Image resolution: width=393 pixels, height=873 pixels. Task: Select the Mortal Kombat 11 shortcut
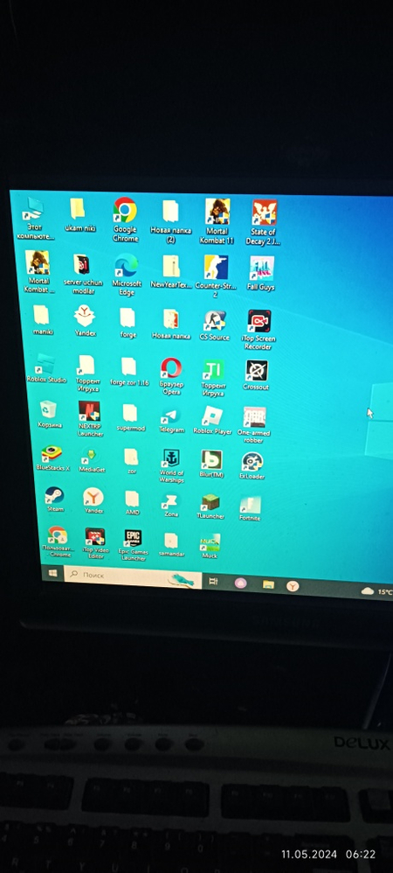[x=217, y=221]
